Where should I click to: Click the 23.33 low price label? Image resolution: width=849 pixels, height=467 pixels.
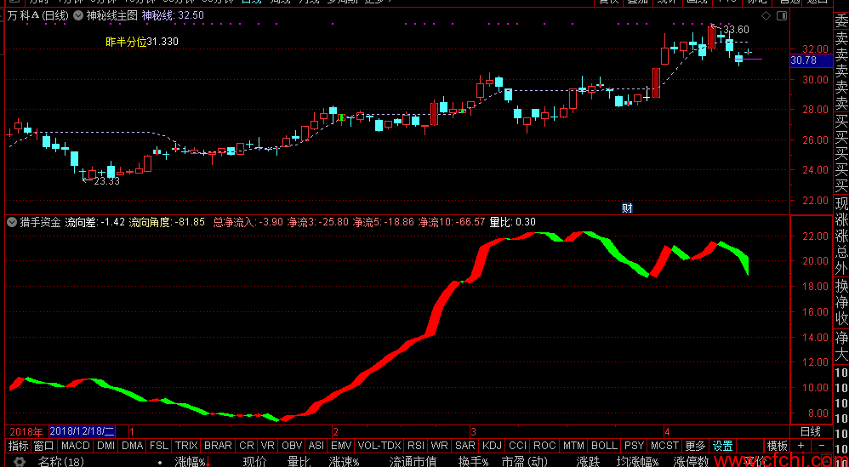[106, 181]
